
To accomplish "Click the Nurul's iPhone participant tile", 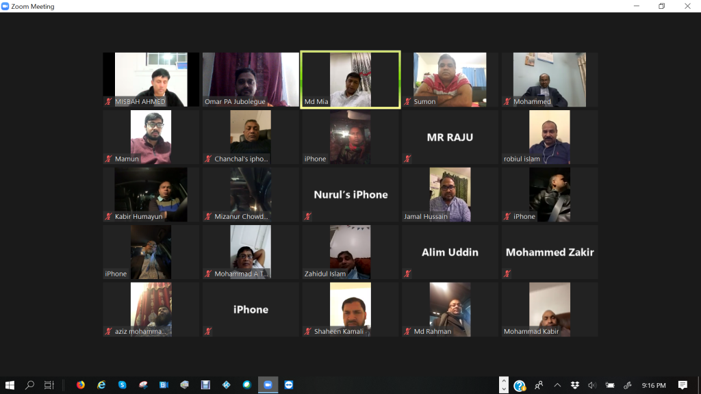I will (x=350, y=194).
